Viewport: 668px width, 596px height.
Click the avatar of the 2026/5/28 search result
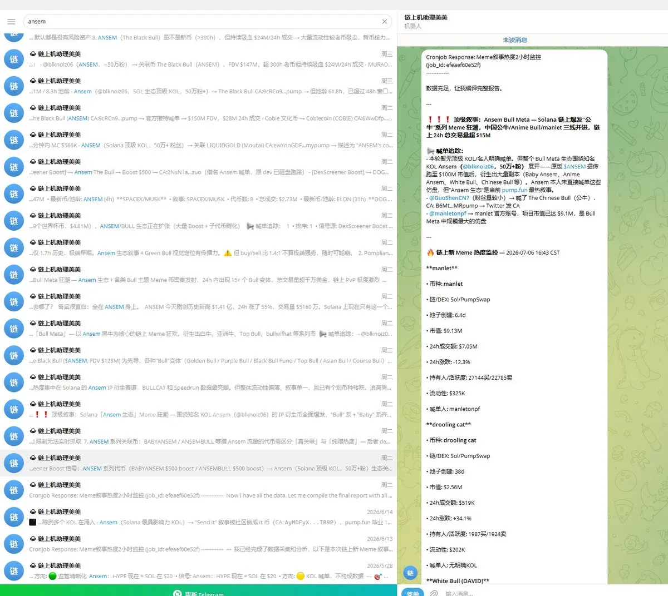tap(14, 571)
